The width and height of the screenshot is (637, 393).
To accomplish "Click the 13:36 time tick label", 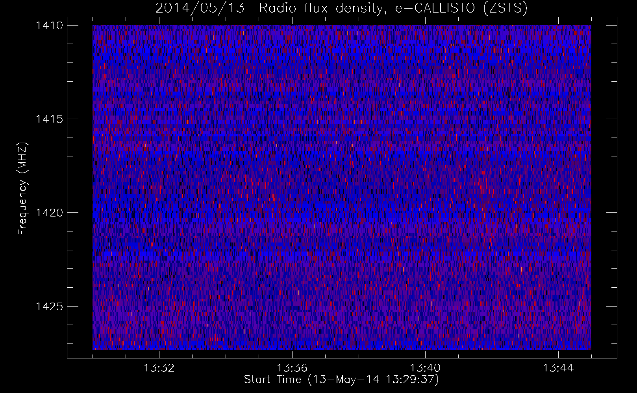I will (x=292, y=368).
